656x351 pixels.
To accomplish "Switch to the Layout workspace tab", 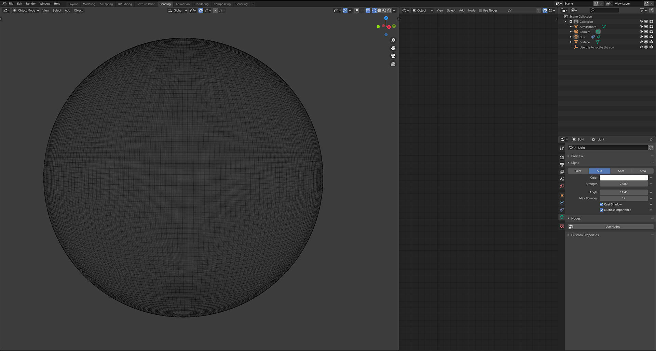I will (73, 4).
